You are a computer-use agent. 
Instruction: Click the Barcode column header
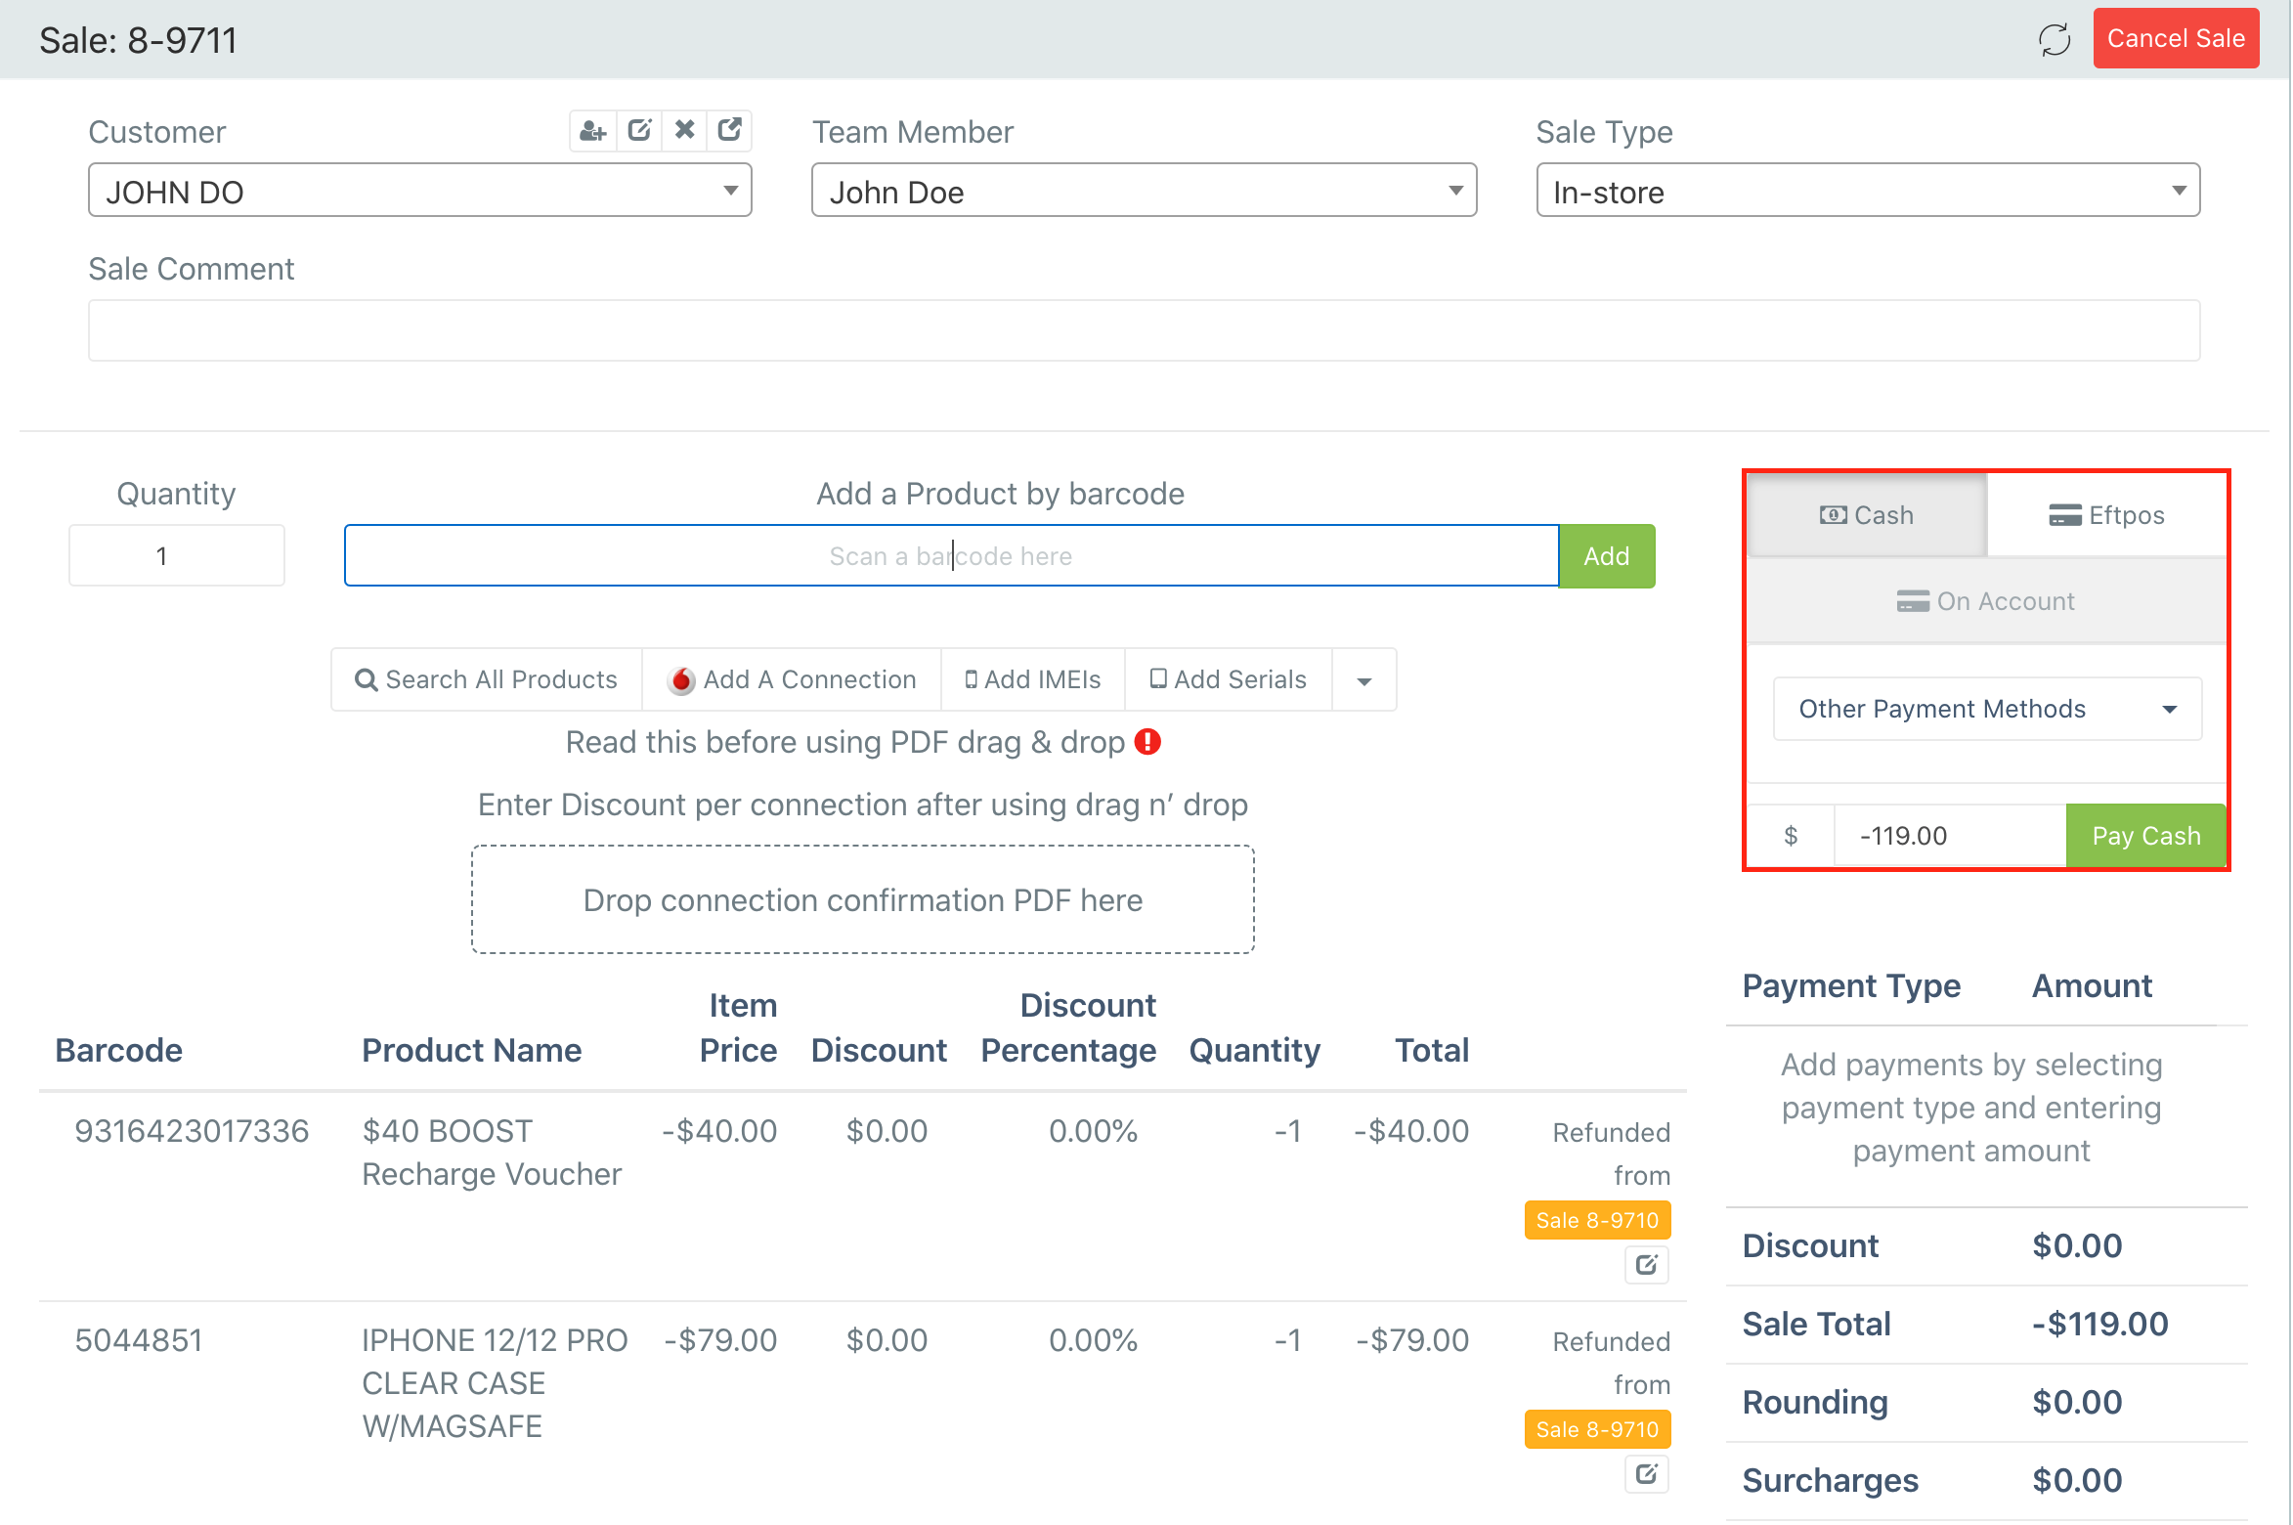coord(119,1050)
